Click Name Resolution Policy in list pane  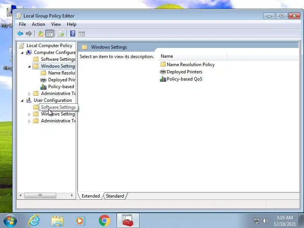(191, 65)
